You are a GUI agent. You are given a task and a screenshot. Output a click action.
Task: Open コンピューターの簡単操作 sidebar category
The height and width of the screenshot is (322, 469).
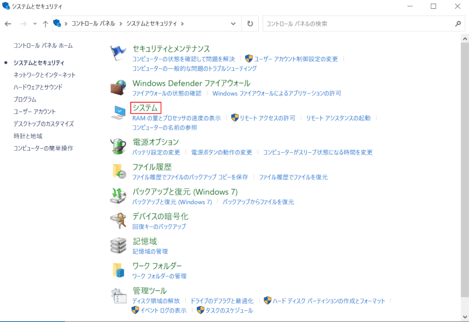(x=43, y=148)
